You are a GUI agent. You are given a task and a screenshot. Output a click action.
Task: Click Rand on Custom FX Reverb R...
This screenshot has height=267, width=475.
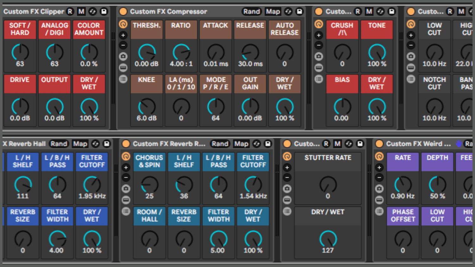[x=220, y=144]
